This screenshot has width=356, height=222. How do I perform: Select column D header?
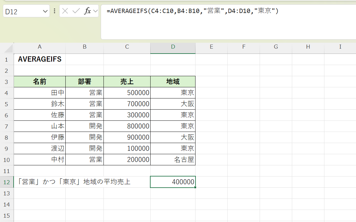[x=173, y=47]
